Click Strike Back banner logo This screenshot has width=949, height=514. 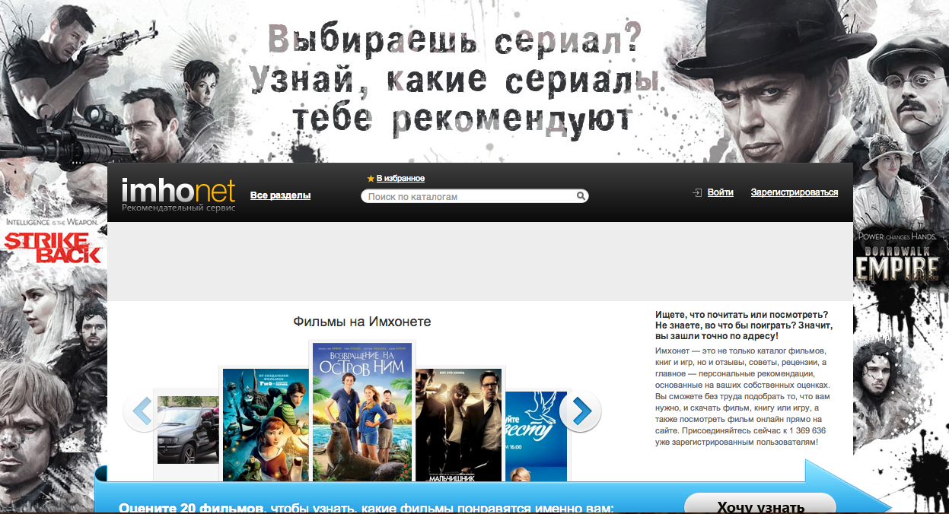tap(53, 248)
